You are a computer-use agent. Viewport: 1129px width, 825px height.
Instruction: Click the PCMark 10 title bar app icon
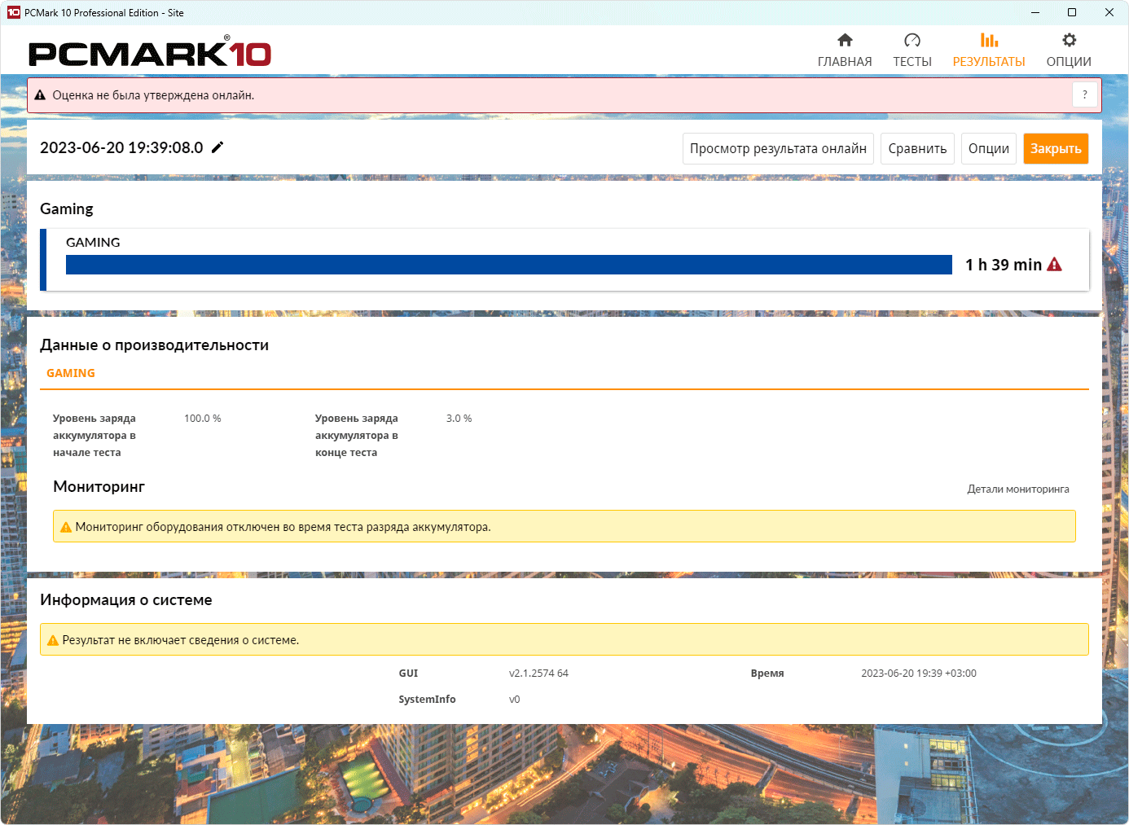click(x=13, y=12)
